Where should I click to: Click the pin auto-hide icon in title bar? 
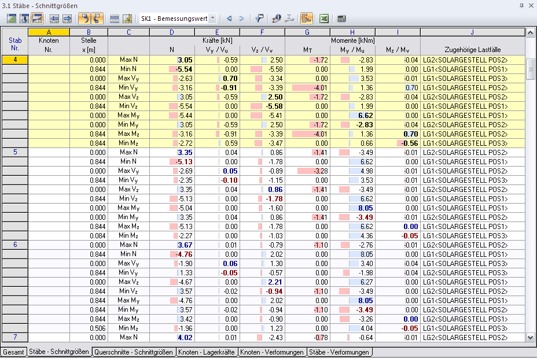(x=522, y=5)
